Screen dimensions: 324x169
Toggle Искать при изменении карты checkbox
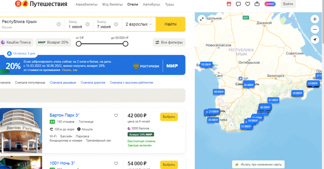click(x=237, y=165)
